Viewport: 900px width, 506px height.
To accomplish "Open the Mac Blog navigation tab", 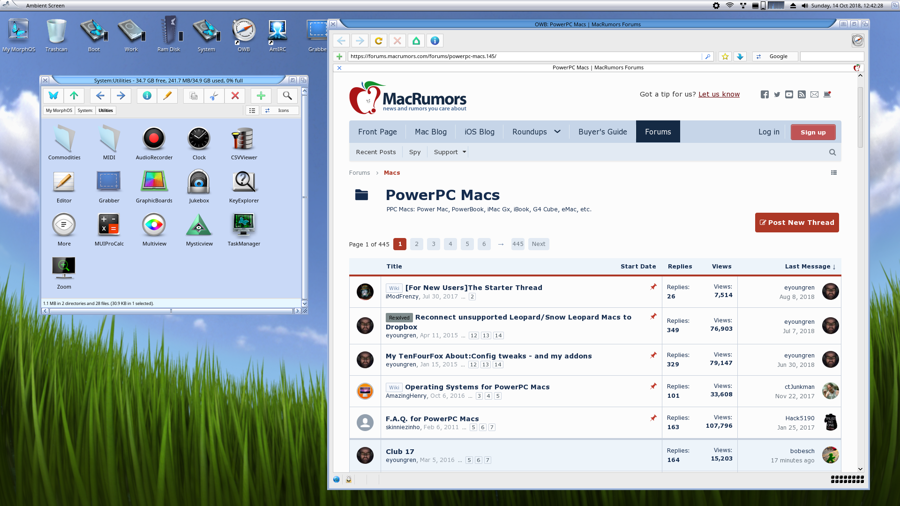I will click(430, 132).
